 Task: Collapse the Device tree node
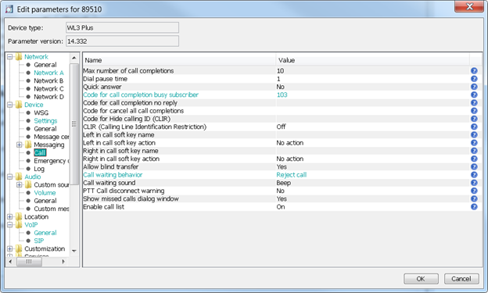click(x=9, y=105)
